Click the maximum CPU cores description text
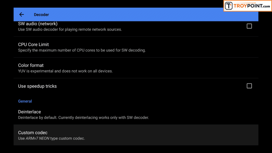This screenshot has width=272, height=153. click(82, 50)
